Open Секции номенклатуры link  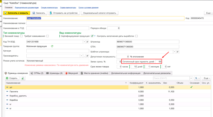click(49, 8)
